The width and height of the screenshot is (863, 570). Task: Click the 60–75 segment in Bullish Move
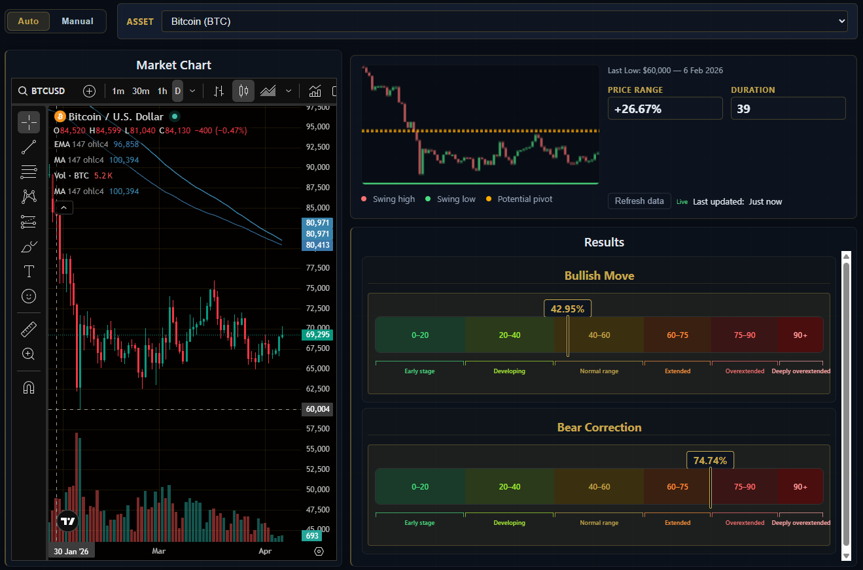coord(677,335)
